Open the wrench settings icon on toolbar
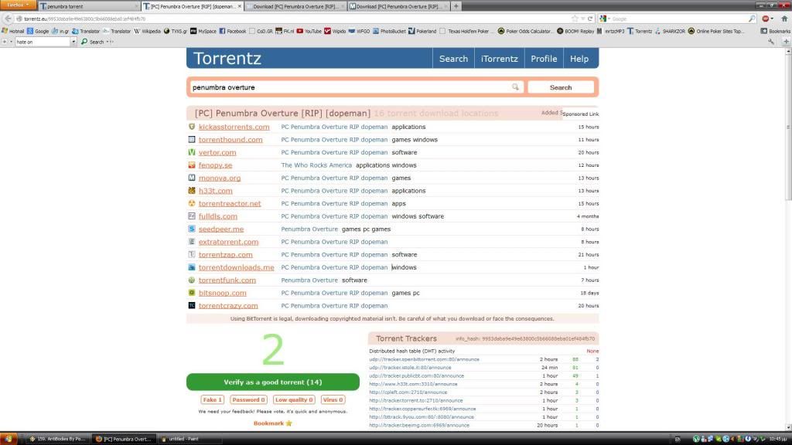The height and width of the screenshot is (445, 792). [x=771, y=42]
